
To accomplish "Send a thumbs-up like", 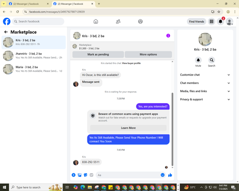I will coord(170,175).
